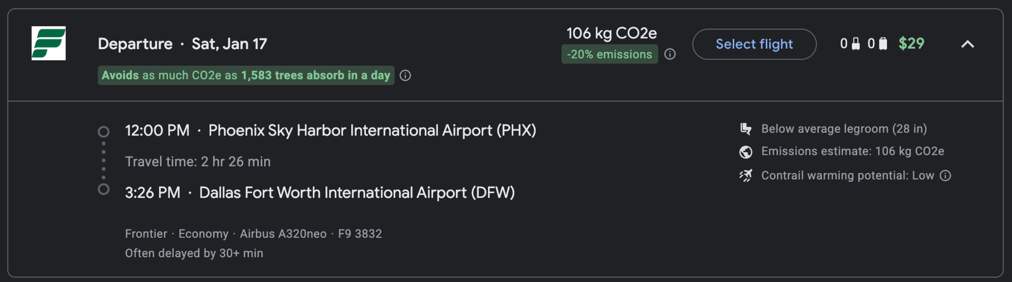Click the contrail airplane icon
This screenshot has height=282, width=1012.
tap(746, 176)
